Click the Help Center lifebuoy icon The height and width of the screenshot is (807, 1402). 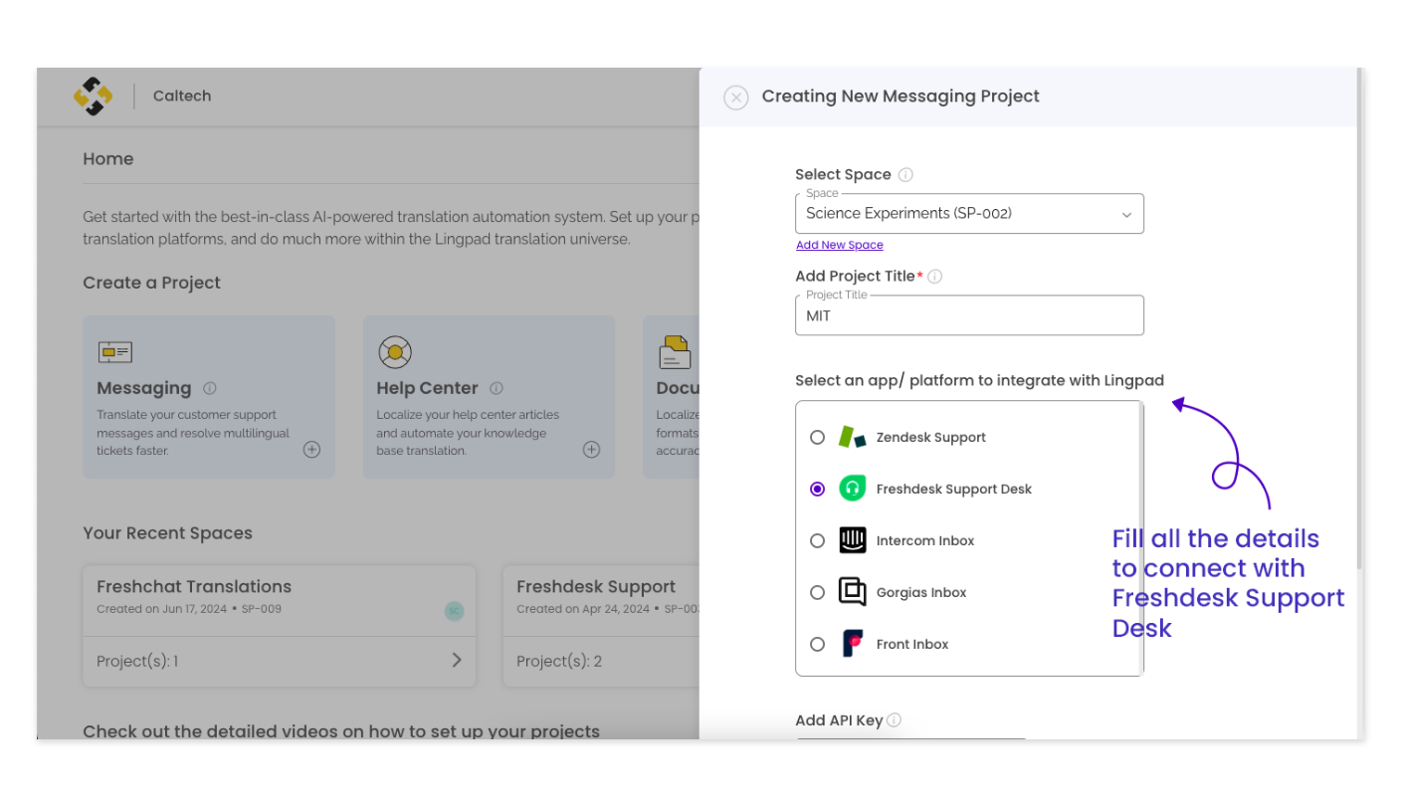(x=395, y=351)
